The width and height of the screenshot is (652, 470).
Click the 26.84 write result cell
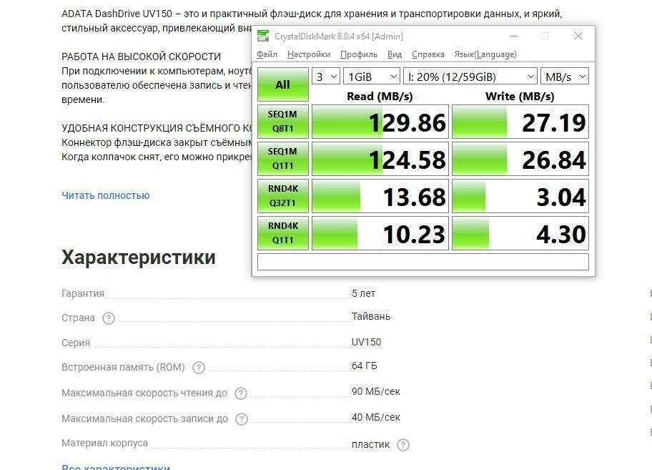click(520, 159)
